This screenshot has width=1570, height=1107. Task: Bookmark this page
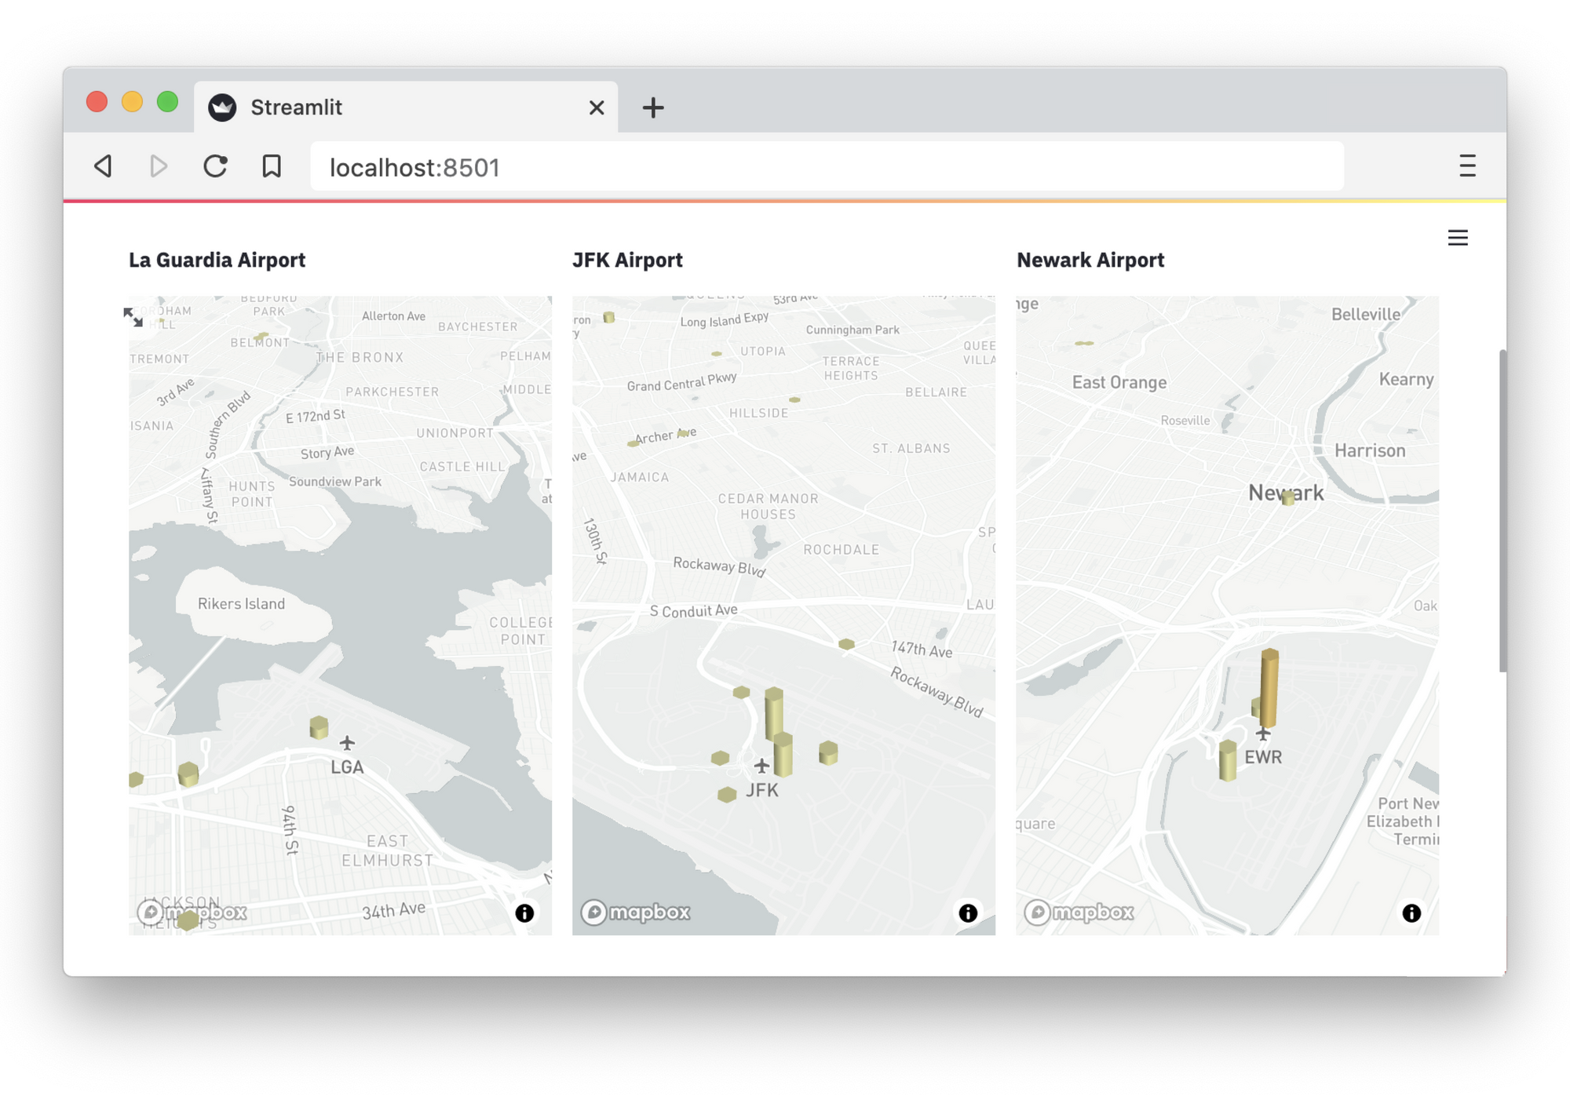pos(272,166)
